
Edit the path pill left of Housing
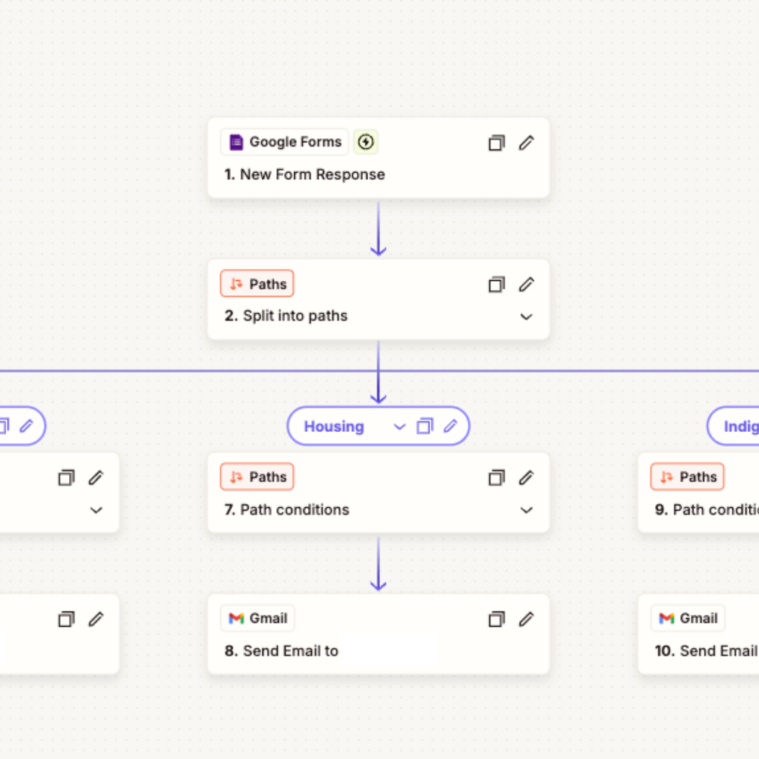pyautogui.click(x=26, y=426)
